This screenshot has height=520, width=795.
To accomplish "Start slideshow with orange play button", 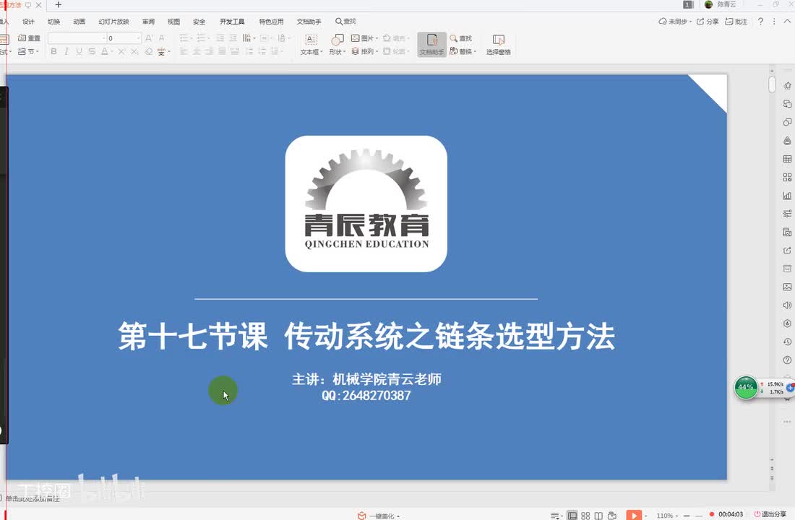I will 633,515.
